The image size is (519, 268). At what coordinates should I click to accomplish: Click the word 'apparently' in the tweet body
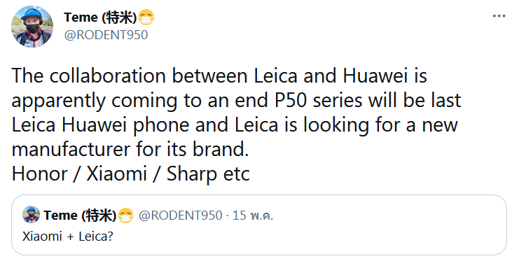point(59,101)
